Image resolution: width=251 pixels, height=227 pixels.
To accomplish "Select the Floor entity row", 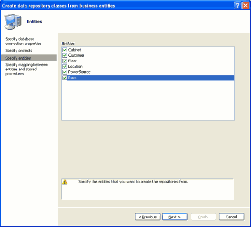I will (148, 61).
